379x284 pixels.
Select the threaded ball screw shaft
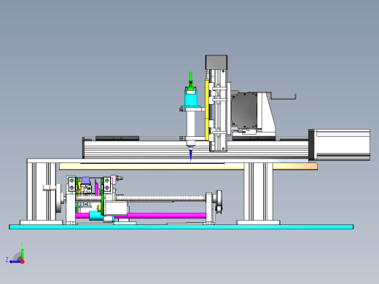[x=160, y=198]
